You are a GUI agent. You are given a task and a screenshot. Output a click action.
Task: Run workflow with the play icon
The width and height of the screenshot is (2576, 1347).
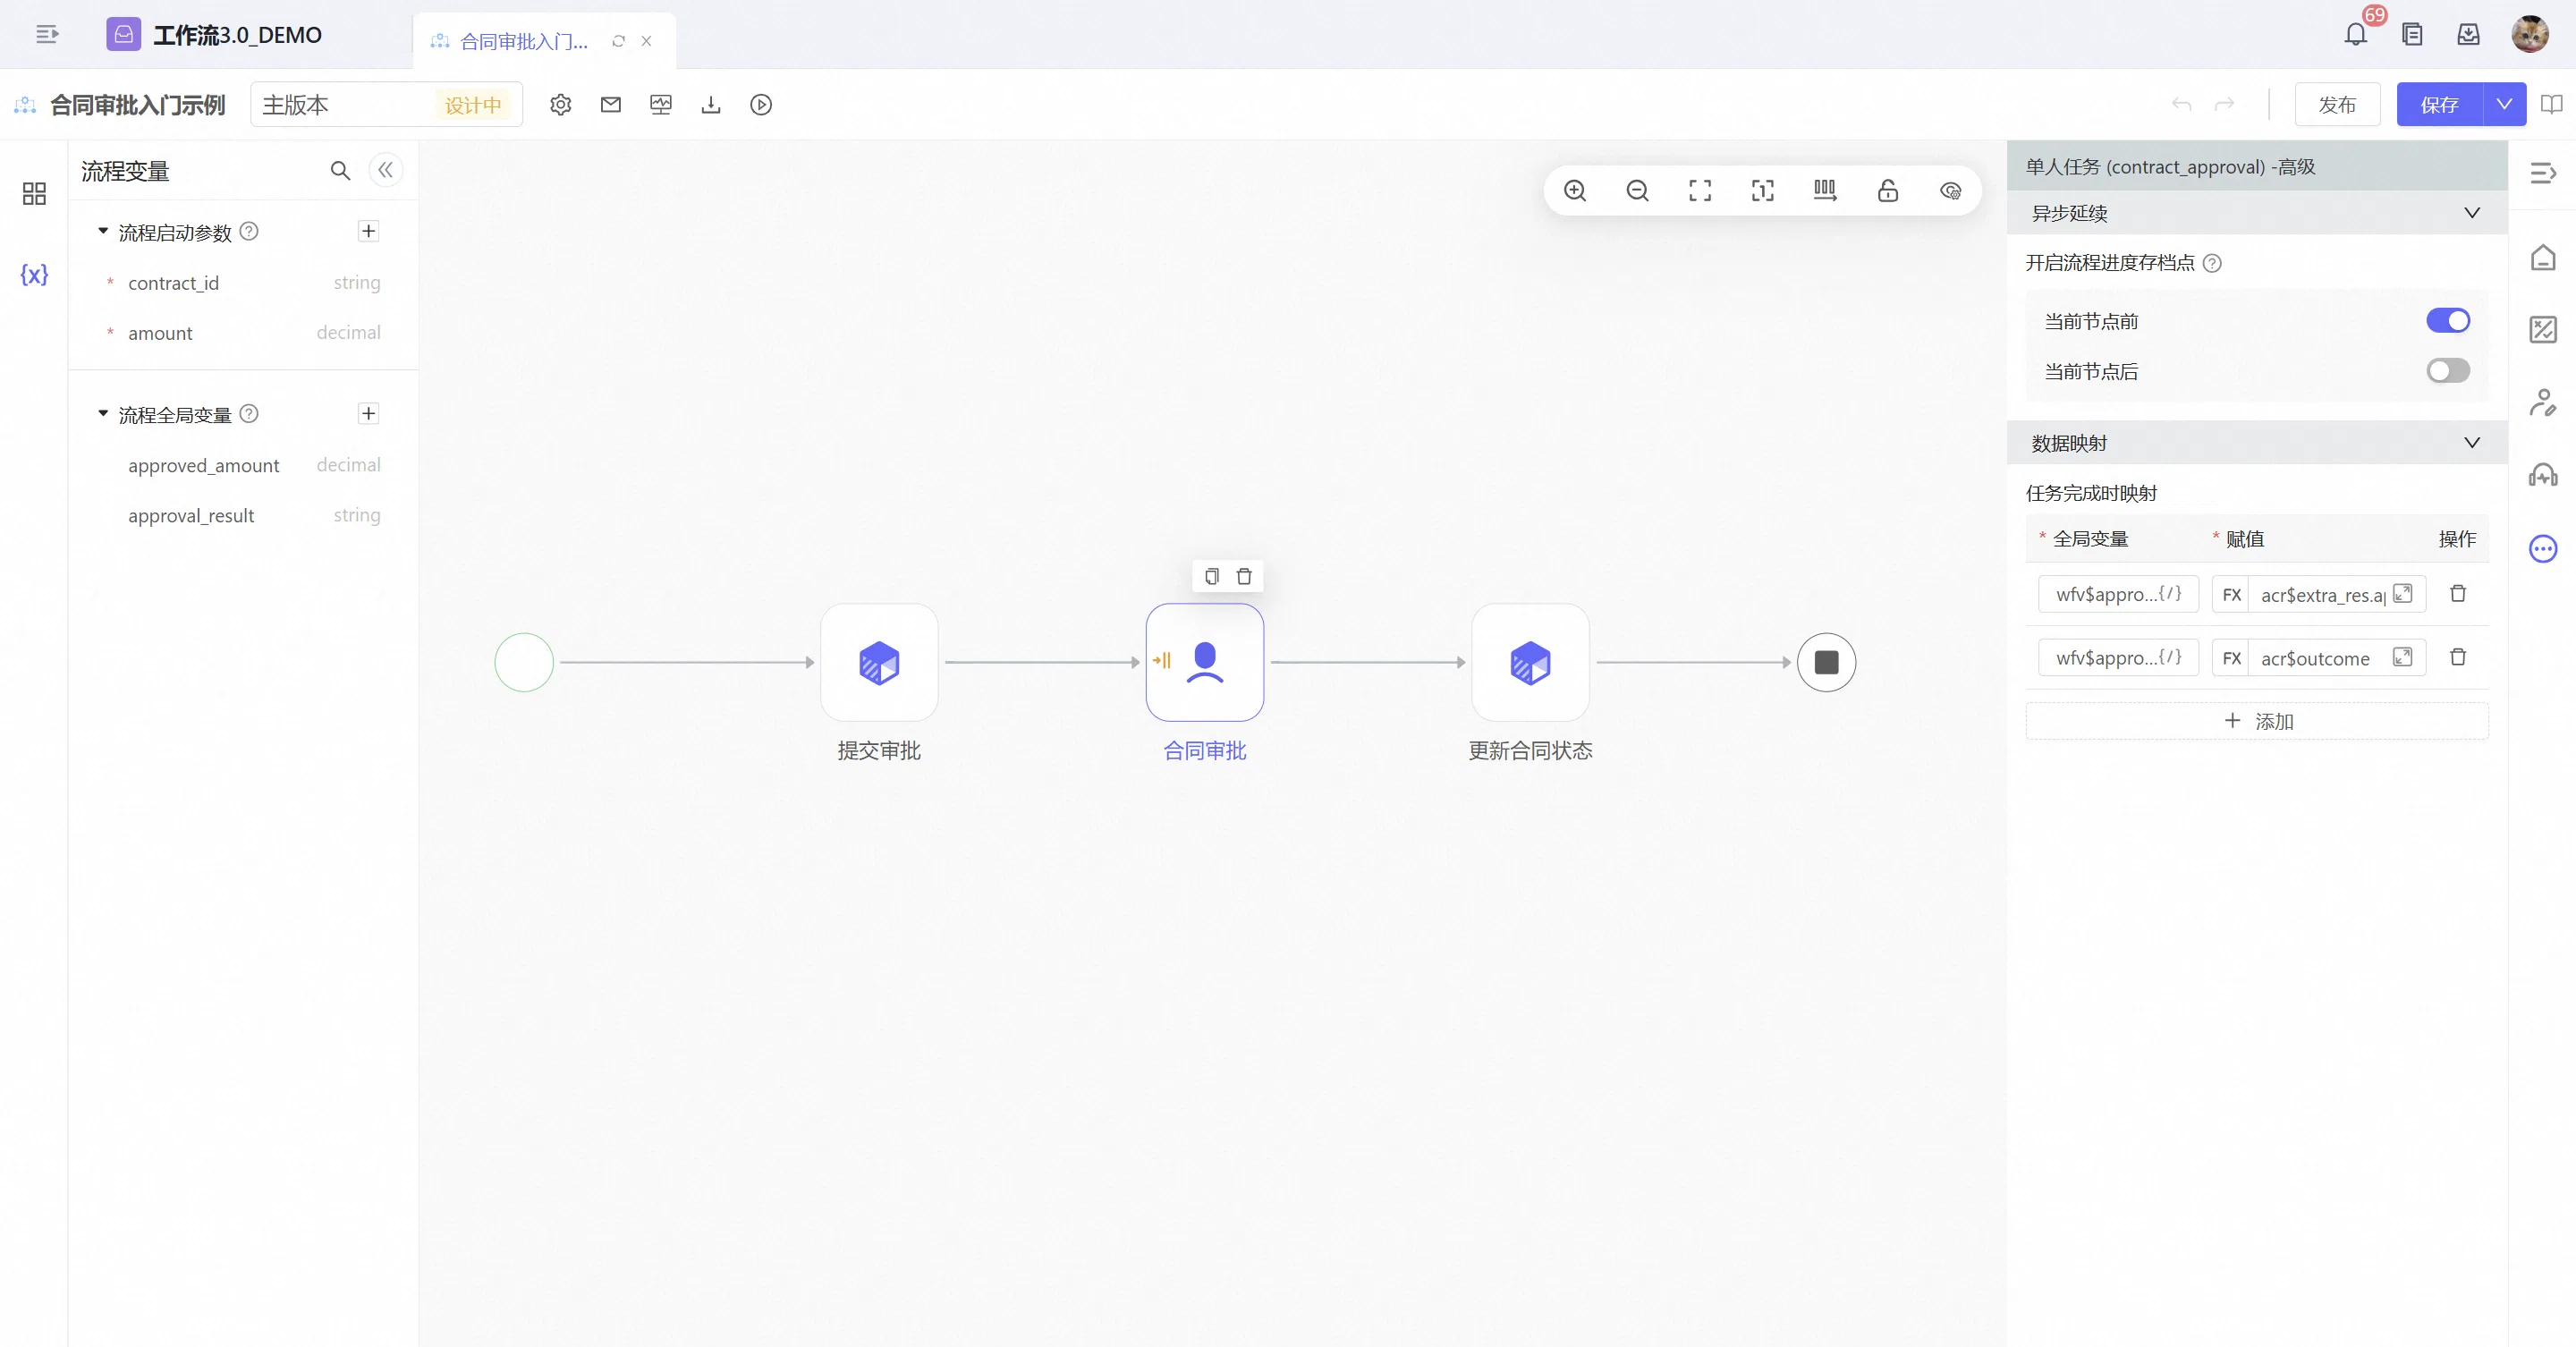pos(761,105)
